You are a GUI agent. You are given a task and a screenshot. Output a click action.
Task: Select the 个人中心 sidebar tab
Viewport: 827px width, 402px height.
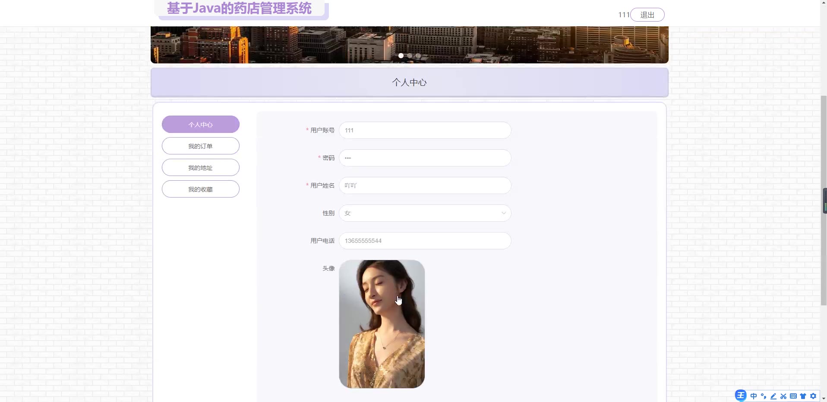pyautogui.click(x=200, y=124)
